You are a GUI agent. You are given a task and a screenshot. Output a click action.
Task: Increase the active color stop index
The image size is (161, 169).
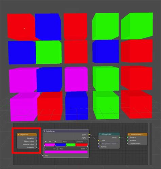coord(56,149)
